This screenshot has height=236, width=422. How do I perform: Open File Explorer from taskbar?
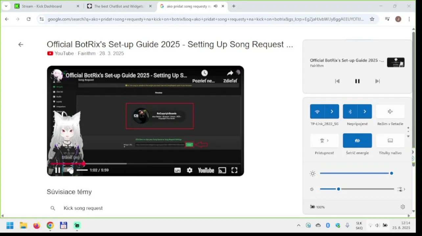pyautogui.click(x=23, y=226)
